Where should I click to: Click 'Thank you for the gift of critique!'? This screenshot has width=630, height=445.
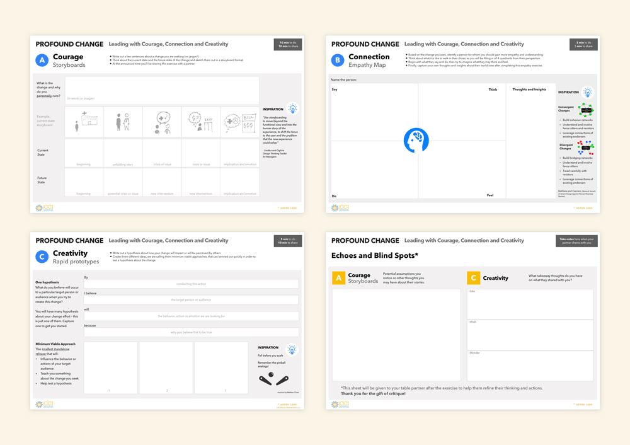(373, 393)
